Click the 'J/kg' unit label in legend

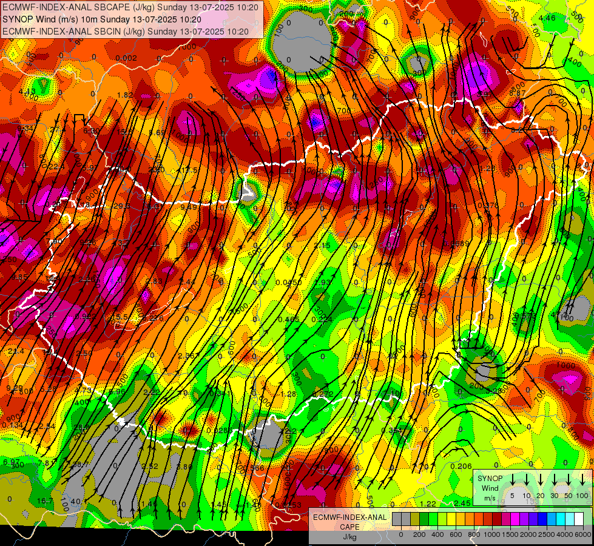coord(349,537)
